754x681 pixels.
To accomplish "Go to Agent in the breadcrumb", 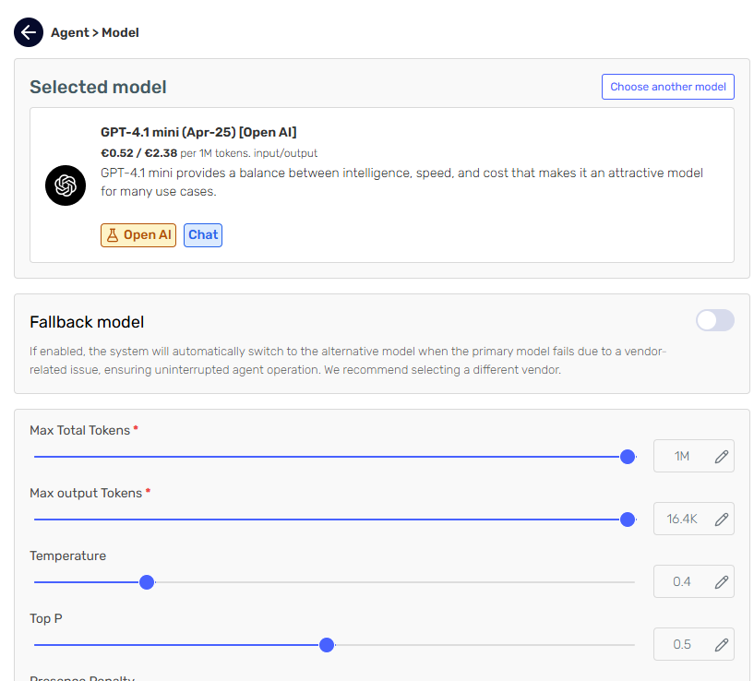I will pos(70,32).
